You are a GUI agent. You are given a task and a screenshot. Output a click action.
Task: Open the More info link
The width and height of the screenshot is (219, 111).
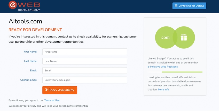164,89
